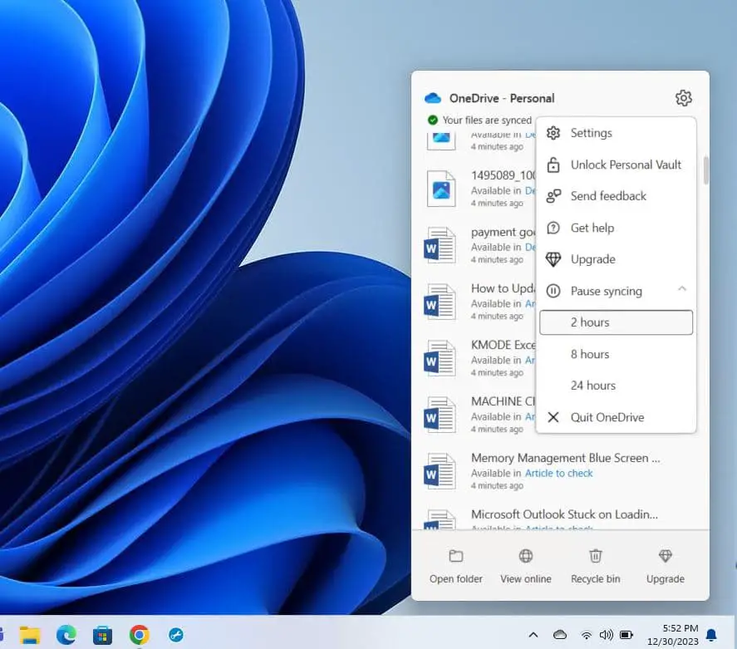
Task: Click the battery status tray icon
Action: click(x=626, y=635)
